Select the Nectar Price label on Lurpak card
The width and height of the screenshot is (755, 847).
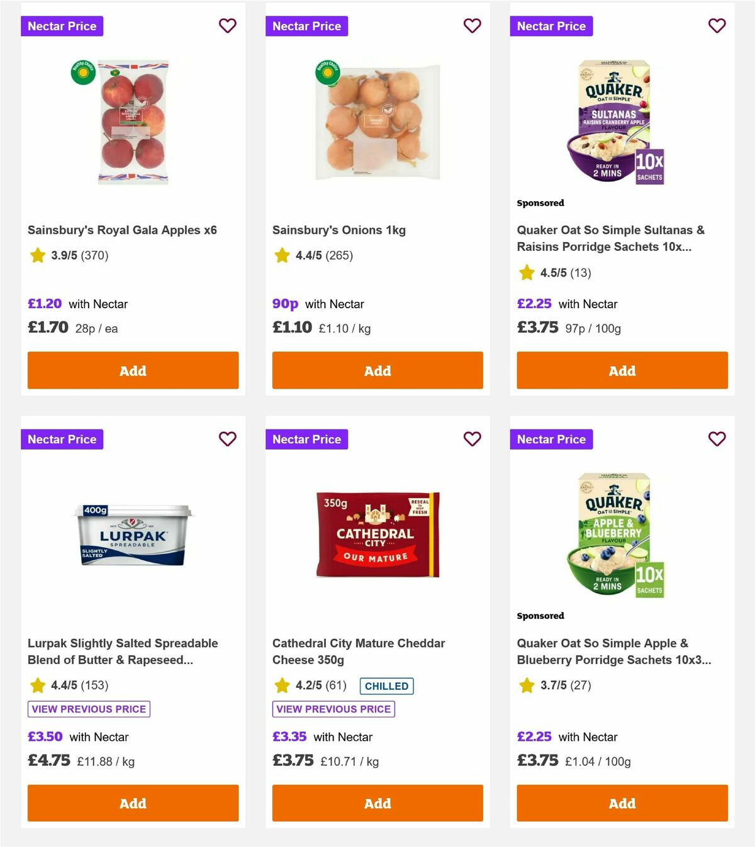(x=62, y=439)
